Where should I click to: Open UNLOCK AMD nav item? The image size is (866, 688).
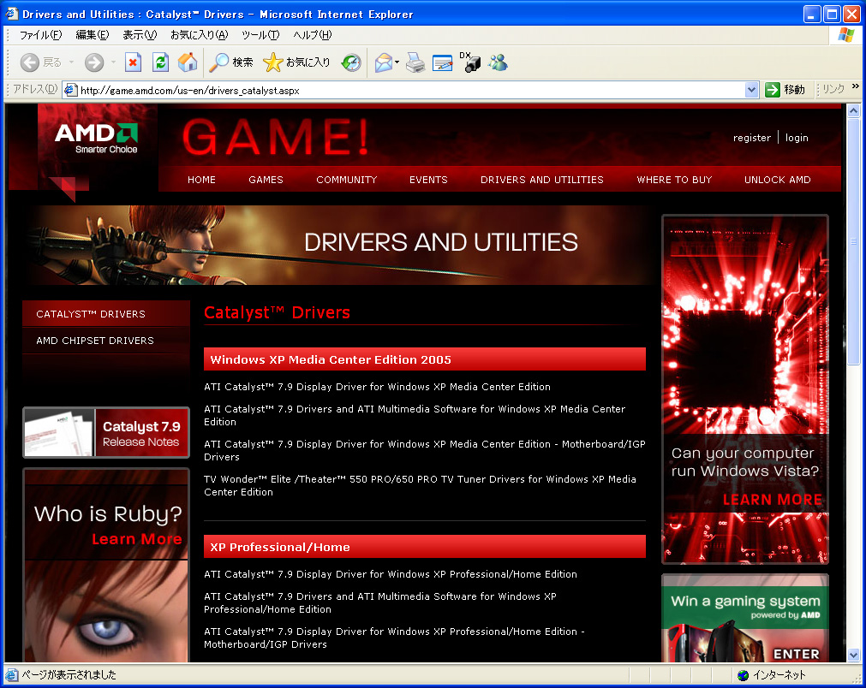[x=777, y=180]
